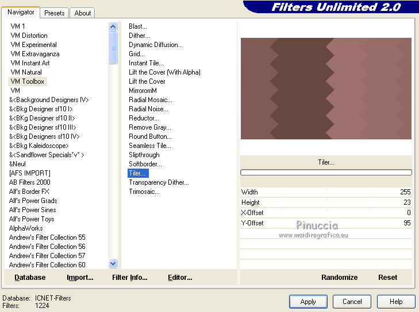Screen dimensions: 419x312
Task: Choose Lift the Cover (With Alpha)
Action: tap(164, 72)
